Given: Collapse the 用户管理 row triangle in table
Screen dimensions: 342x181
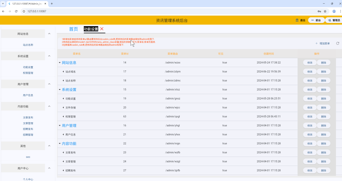Looking at the screenshot, I should tap(60, 126).
